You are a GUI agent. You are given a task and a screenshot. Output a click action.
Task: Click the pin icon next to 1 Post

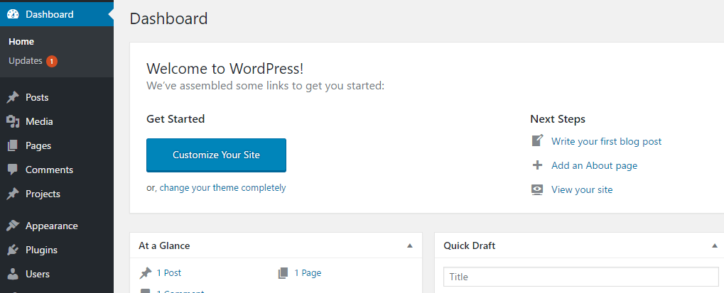pyautogui.click(x=146, y=273)
